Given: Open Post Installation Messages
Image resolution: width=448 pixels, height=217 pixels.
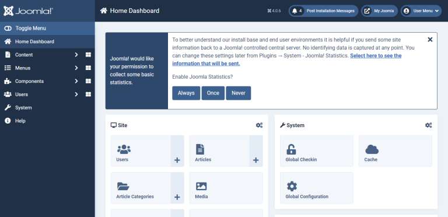Looking at the screenshot, I should pos(323,11).
